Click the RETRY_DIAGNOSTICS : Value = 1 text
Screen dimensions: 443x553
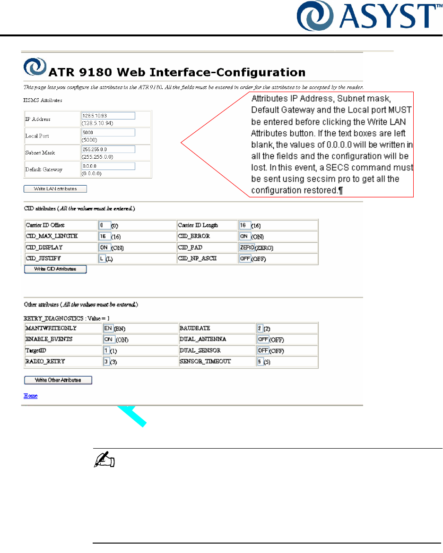pyautogui.click(x=67, y=318)
